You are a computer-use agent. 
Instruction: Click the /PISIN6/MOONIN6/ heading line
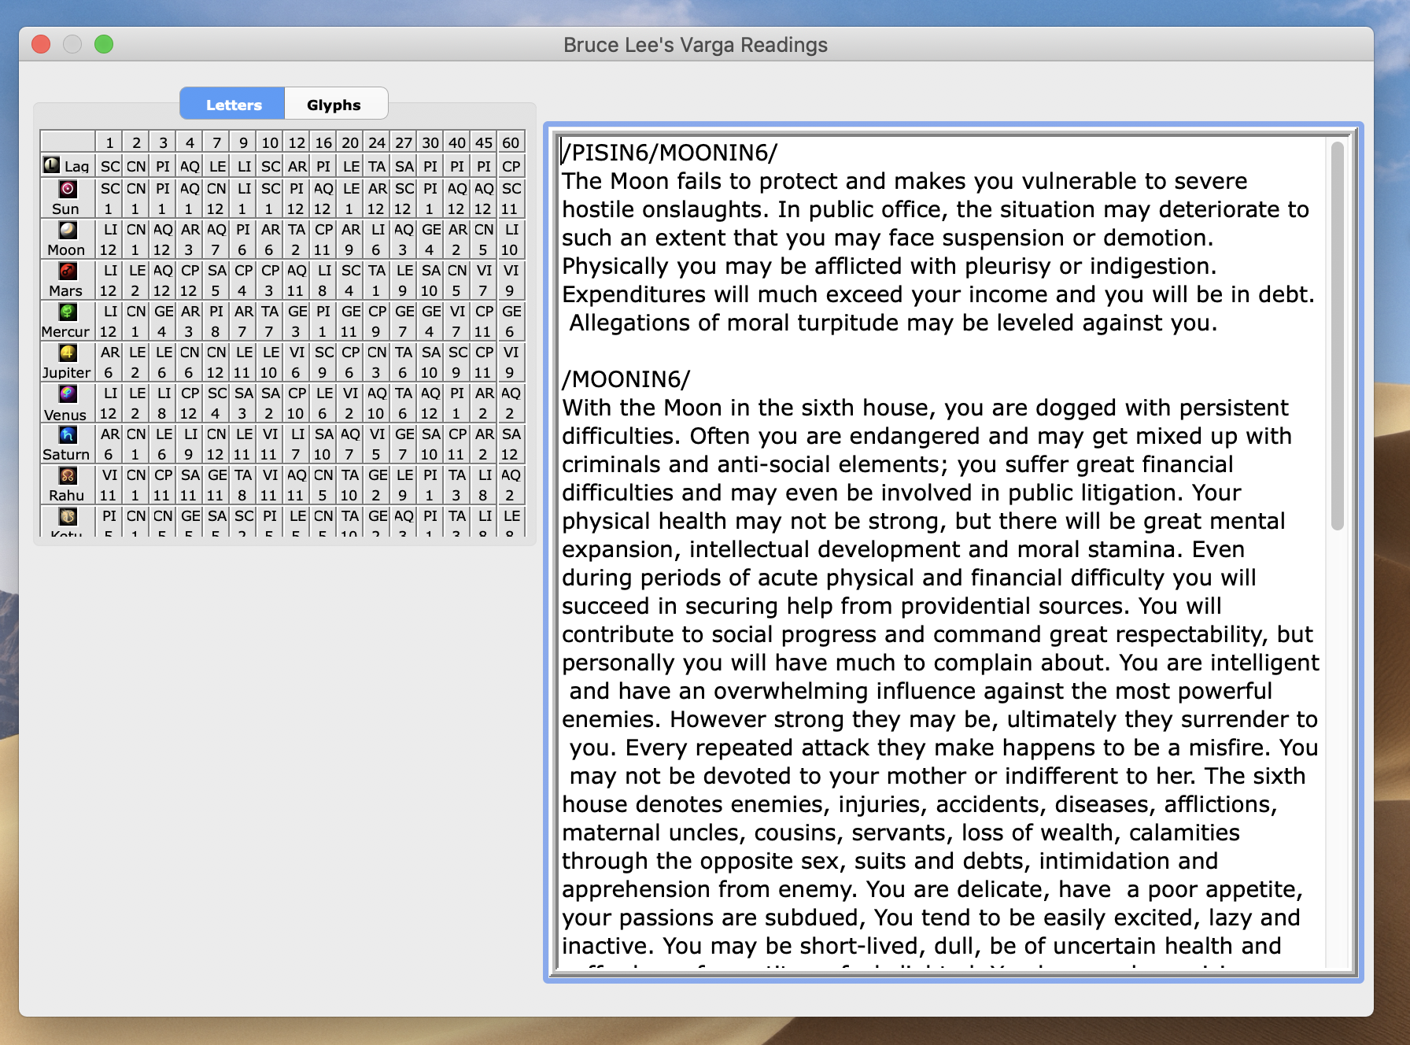coord(670,153)
